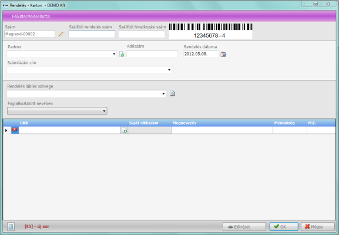Viewport: 339px width, 235px height.
Task: Open the Számlázási cím dropdown
Action: [x=169, y=70]
